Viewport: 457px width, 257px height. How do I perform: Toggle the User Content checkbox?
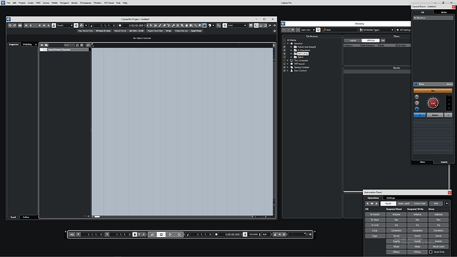point(284,70)
